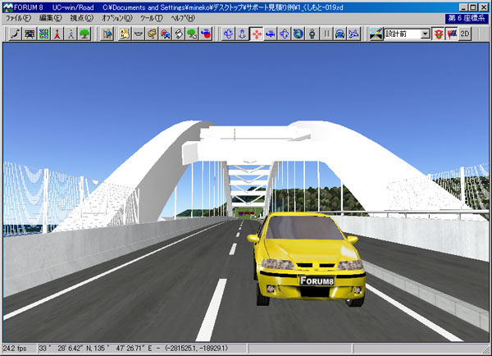The width and height of the screenshot is (492, 356).
Task: Click the yellow Forum8 car in the scene
Action: (306, 259)
